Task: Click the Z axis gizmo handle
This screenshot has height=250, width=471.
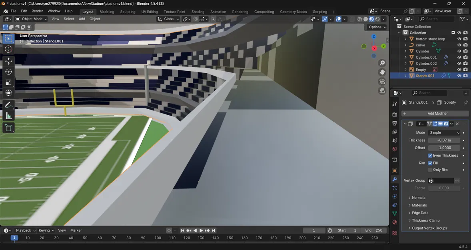Action: 374,37
